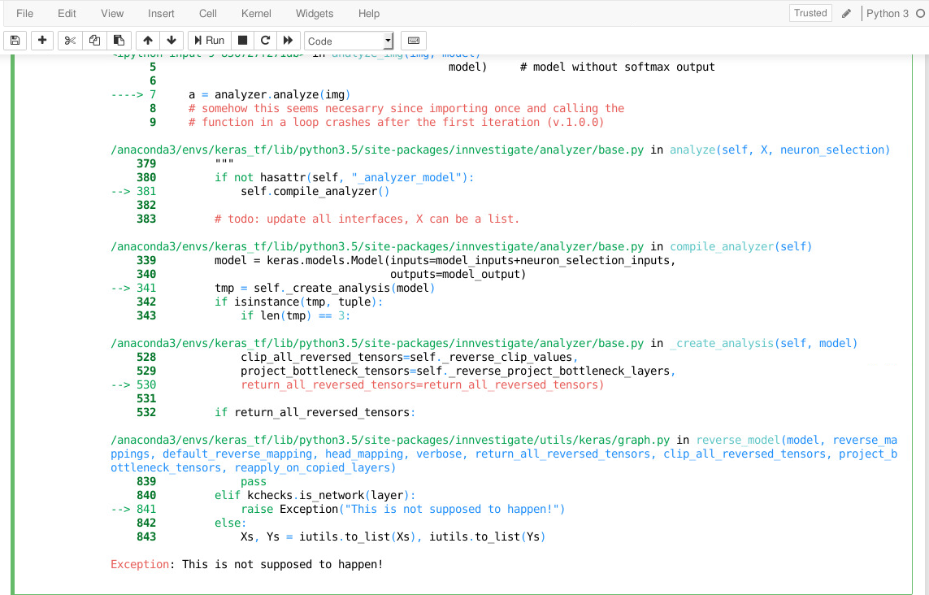Save notebook with the floppy disk icon
Viewport: 929px width, 595px height.
[15, 41]
